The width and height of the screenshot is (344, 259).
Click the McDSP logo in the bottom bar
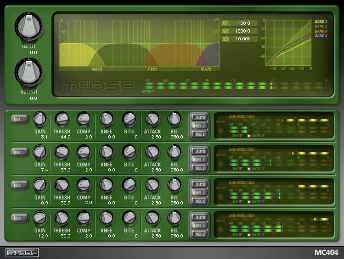(22, 252)
